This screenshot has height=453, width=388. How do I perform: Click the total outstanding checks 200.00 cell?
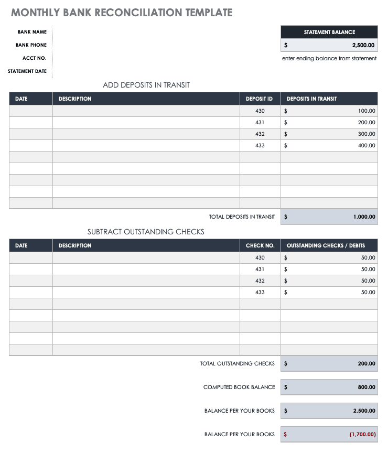329,363
